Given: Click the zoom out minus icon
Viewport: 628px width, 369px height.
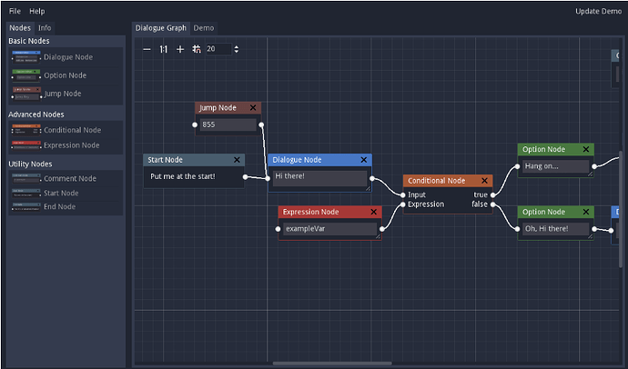Looking at the screenshot, I should pos(147,49).
